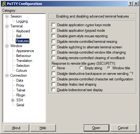Viewport: 140px width, 134px height.
Task: Open the Keyboard category
Action: point(23,31)
